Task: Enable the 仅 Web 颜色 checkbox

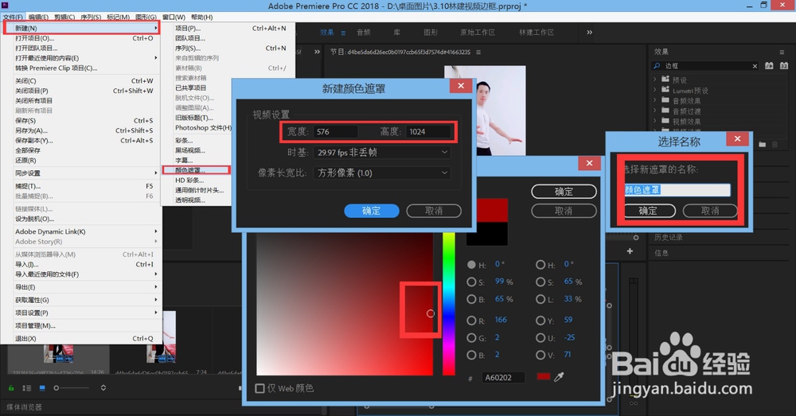Action: pyautogui.click(x=260, y=389)
